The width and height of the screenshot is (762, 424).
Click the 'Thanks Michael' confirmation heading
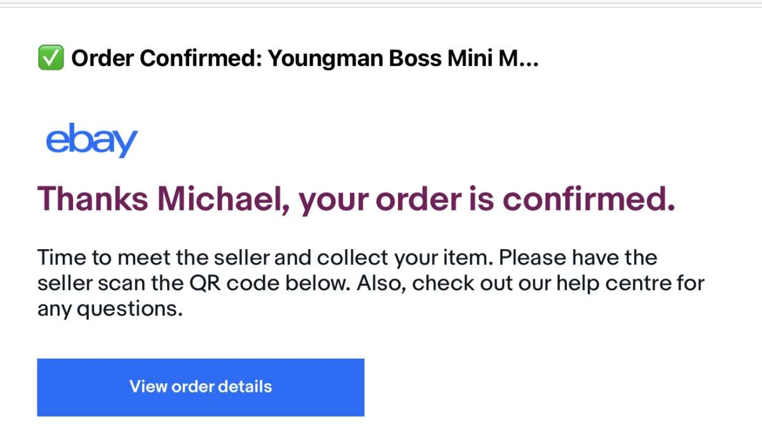point(356,200)
